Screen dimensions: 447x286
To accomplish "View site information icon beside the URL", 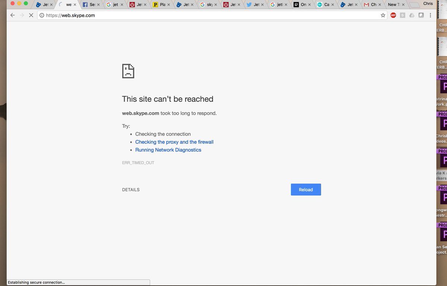I will tap(42, 15).
